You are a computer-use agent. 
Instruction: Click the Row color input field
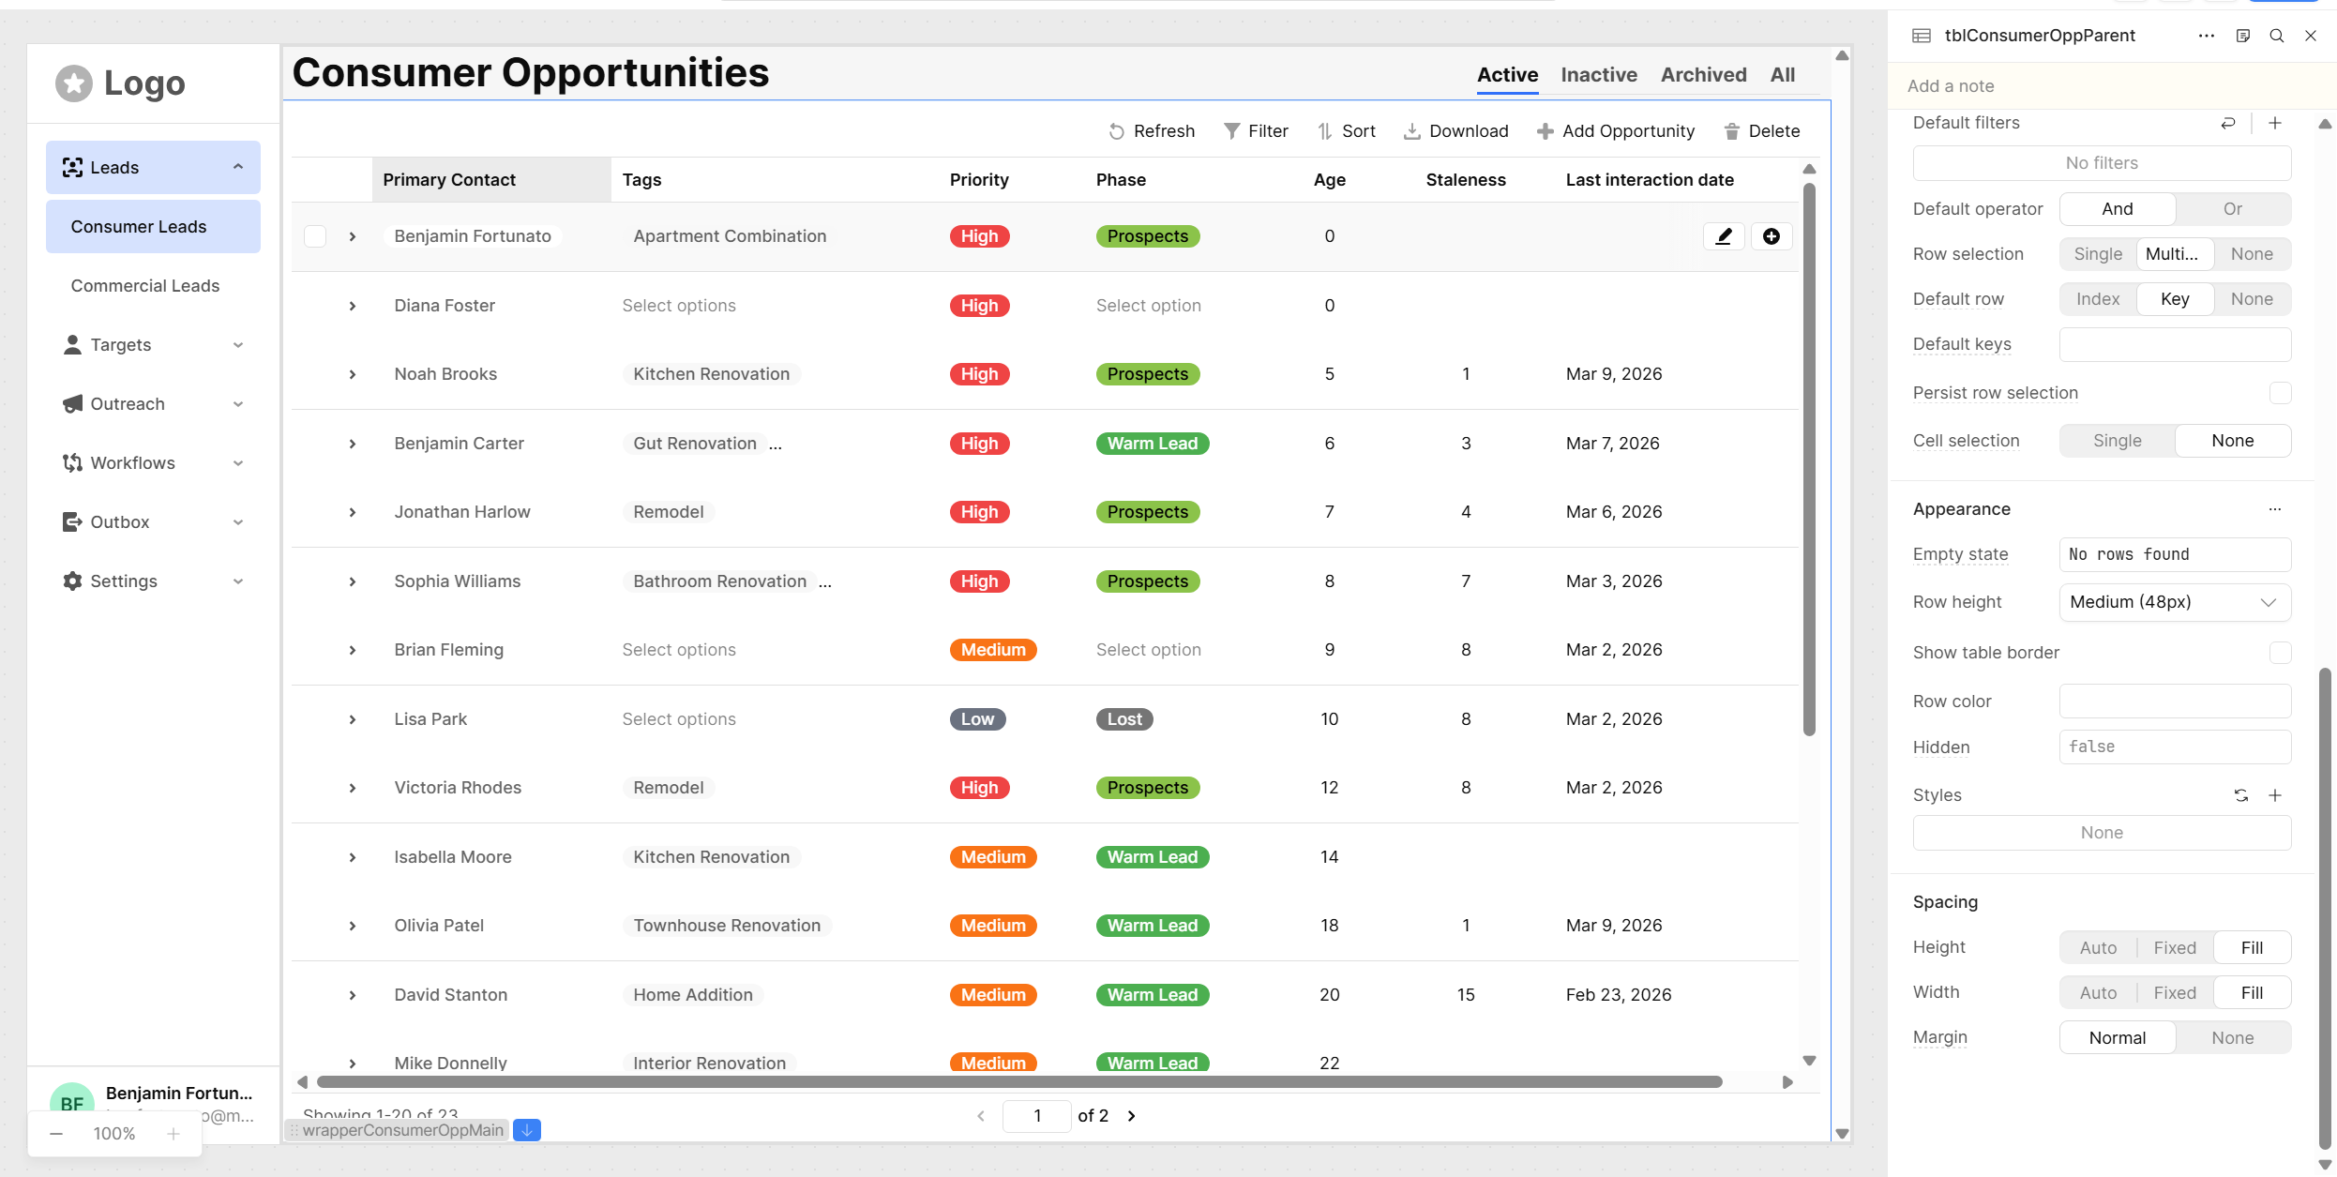[x=2174, y=702]
